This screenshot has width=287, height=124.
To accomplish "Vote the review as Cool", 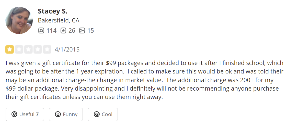I will (103, 114).
